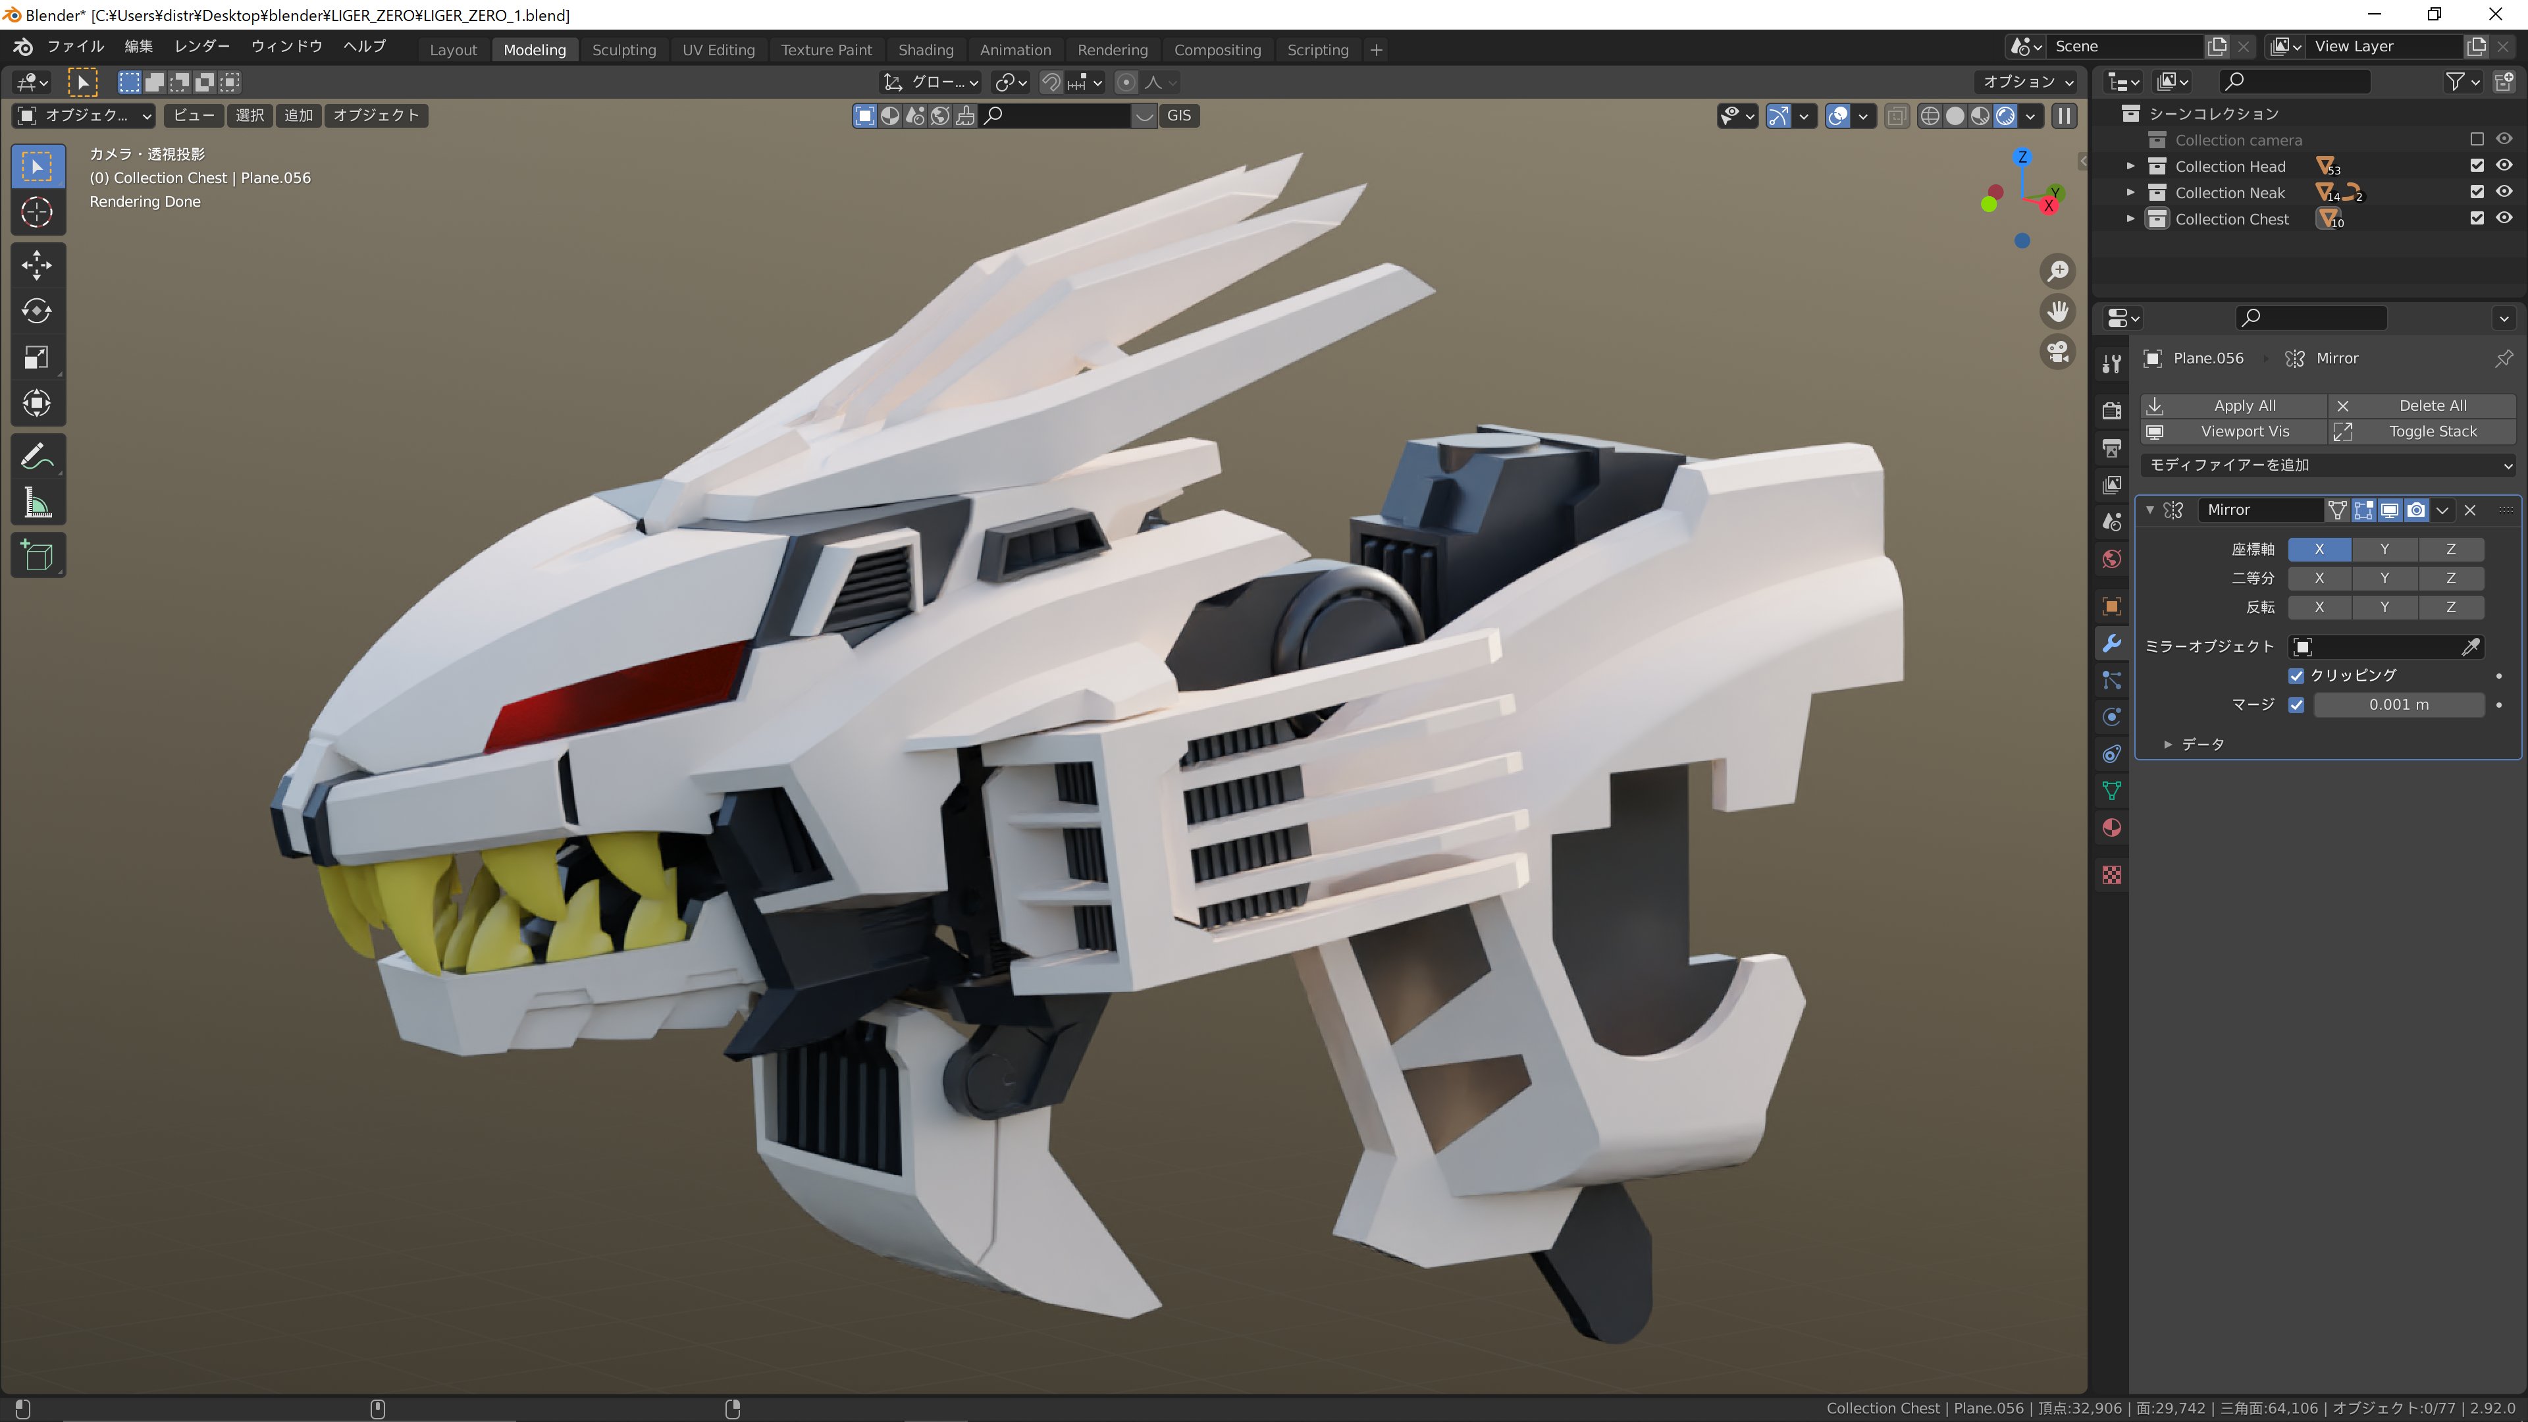Open the Material properties tab icon
Image resolution: width=2528 pixels, height=1422 pixels.
click(x=2112, y=828)
